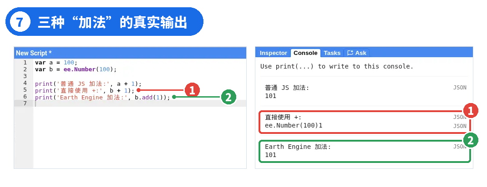
Task: Click the 101 value under 普通 JS 加法
Action: coord(270,96)
